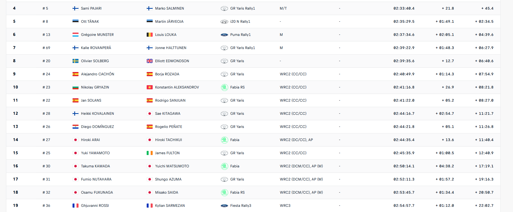Viewport: 513px width, 212px height.
Task: Click co-driver name Borja ROZADA
Action: click(x=167, y=74)
